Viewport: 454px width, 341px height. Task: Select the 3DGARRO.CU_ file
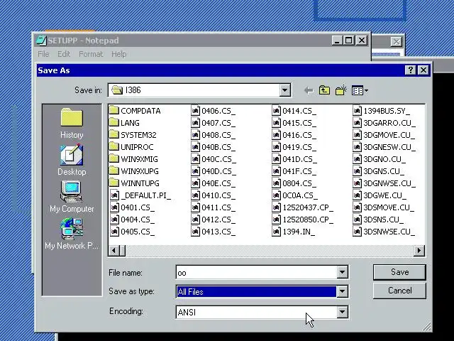(x=384, y=123)
